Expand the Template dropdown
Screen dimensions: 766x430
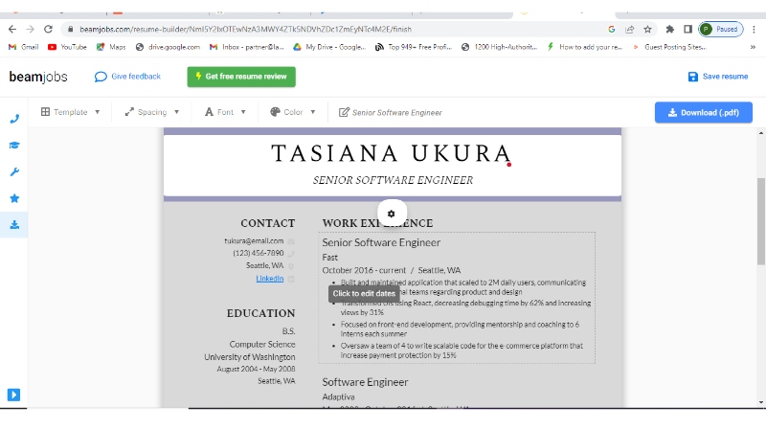[x=70, y=112]
